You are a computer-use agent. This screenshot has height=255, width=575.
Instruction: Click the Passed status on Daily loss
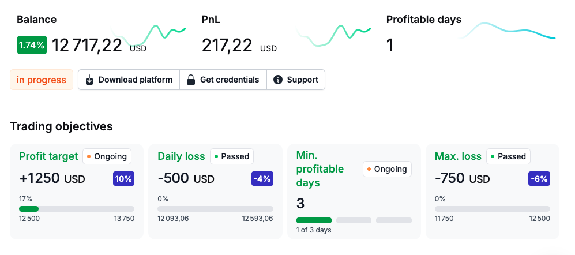(231, 156)
